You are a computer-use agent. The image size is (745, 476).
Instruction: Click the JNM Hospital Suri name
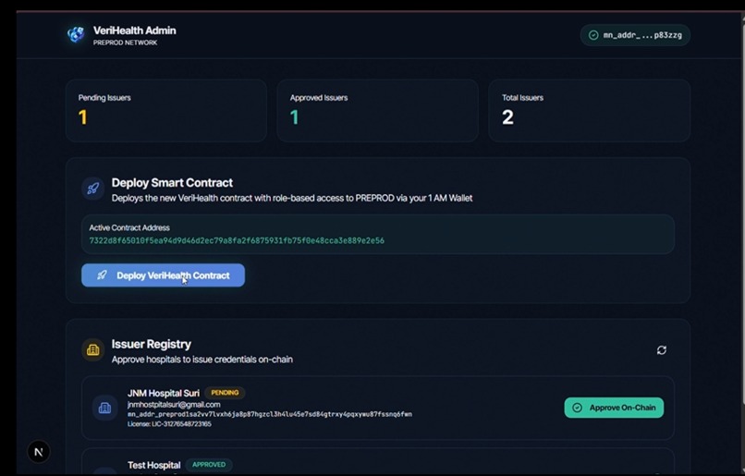point(164,393)
